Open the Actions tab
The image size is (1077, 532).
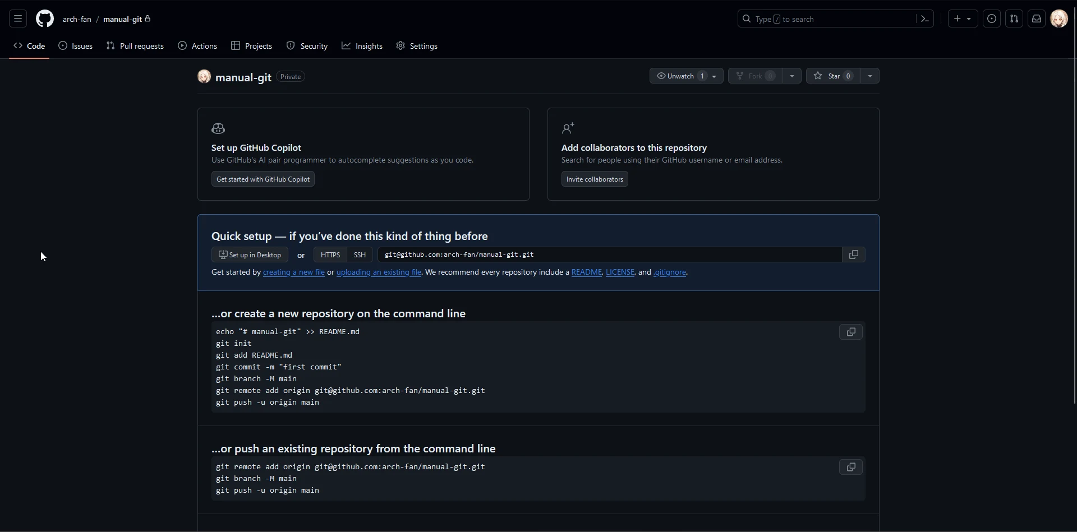(197, 46)
